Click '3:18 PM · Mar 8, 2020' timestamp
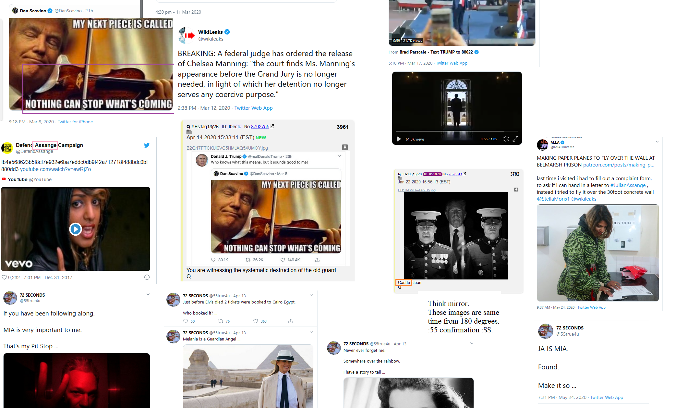 (31, 122)
